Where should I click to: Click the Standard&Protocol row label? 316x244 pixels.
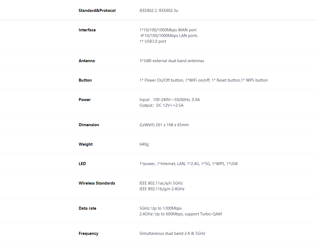pos(97,11)
